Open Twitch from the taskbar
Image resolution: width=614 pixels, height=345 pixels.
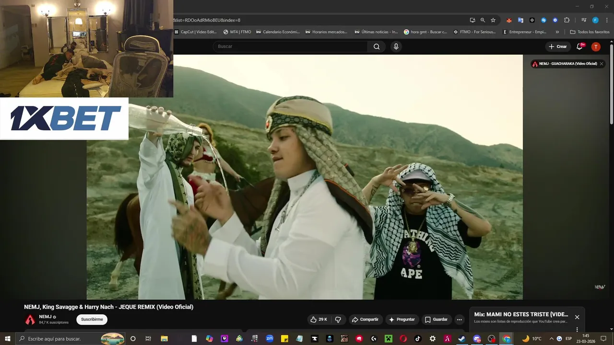tap(224, 339)
